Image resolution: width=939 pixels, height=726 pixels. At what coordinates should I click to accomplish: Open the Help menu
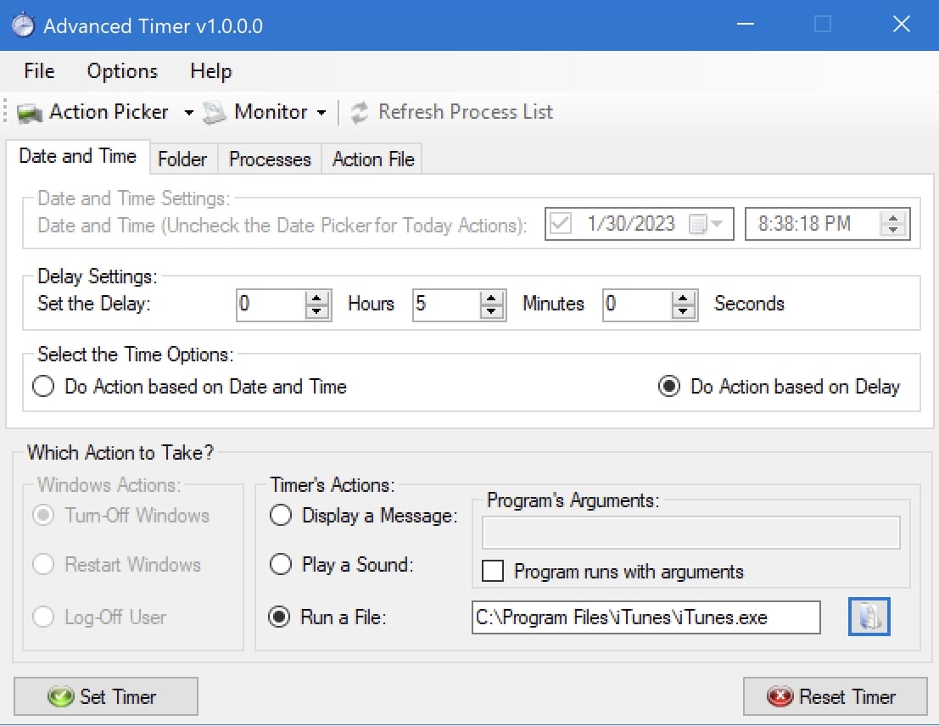point(211,70)
